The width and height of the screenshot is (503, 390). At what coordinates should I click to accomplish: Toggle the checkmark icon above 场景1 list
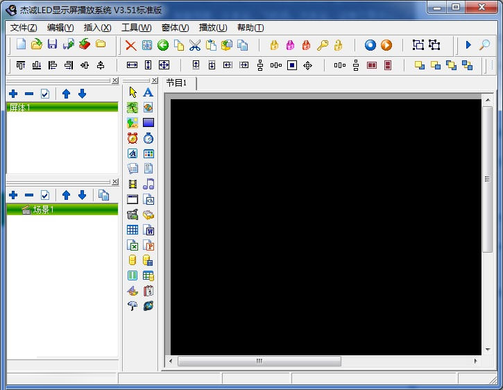45,195
